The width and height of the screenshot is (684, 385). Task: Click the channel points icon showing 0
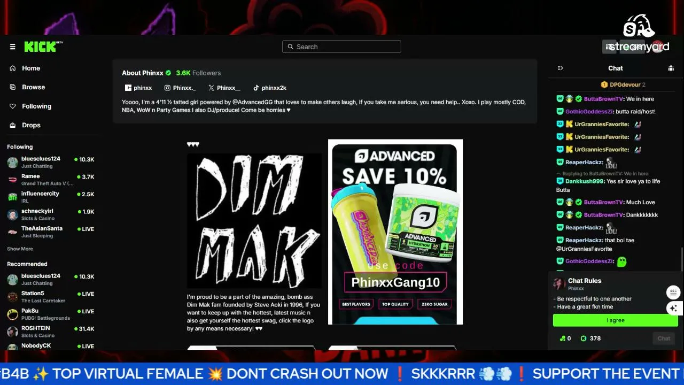(562, 338)
